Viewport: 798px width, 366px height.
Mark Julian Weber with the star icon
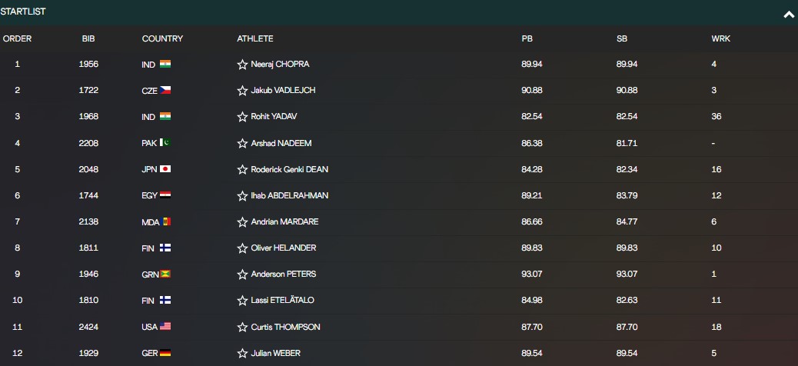(242, 353)
